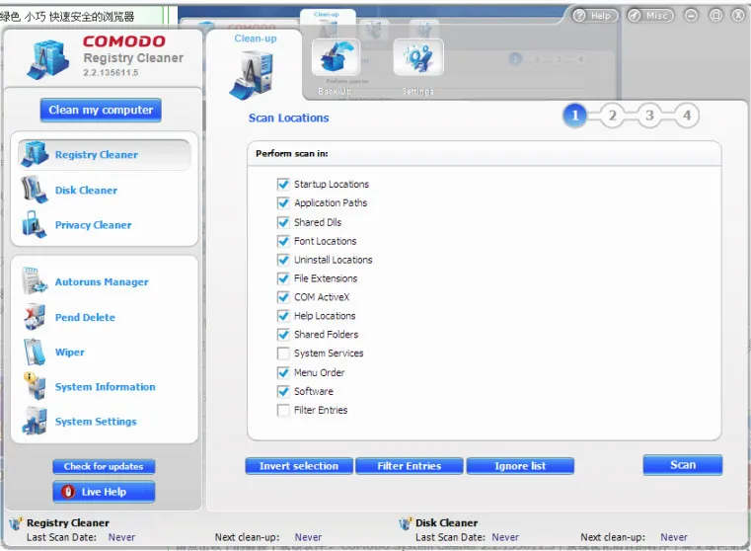751x551 pixels.
Task: Click the 'Scan Locations' heading
Action: pos(288,118)
